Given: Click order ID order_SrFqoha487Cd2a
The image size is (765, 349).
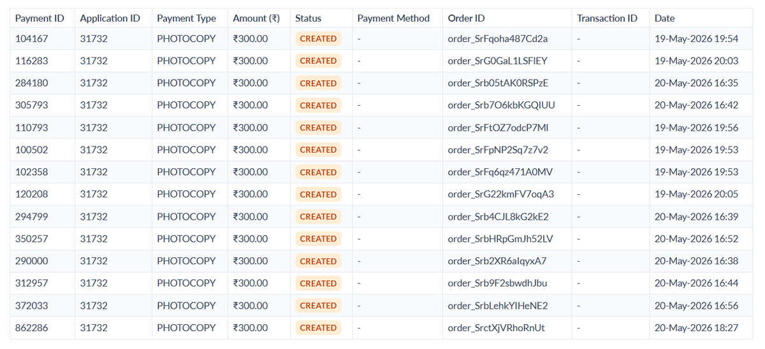Looking at the screenshot, I should coord(498,39).
